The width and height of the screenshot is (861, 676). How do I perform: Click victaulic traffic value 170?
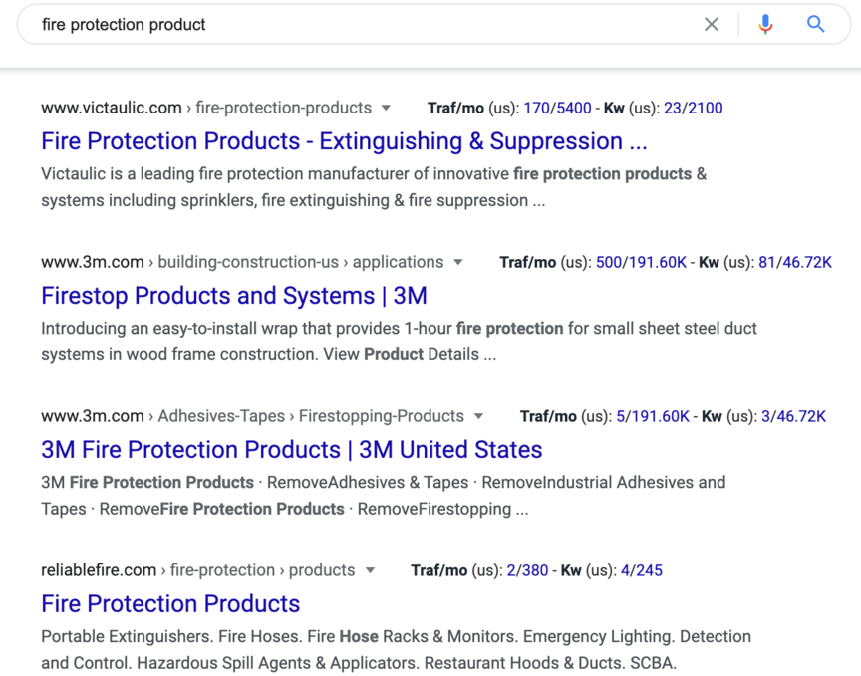pos(536,109)
